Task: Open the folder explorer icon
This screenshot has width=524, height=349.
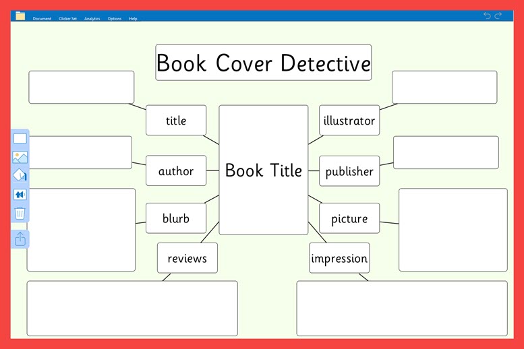Action: pyautogui.click(x=20, y=16)
